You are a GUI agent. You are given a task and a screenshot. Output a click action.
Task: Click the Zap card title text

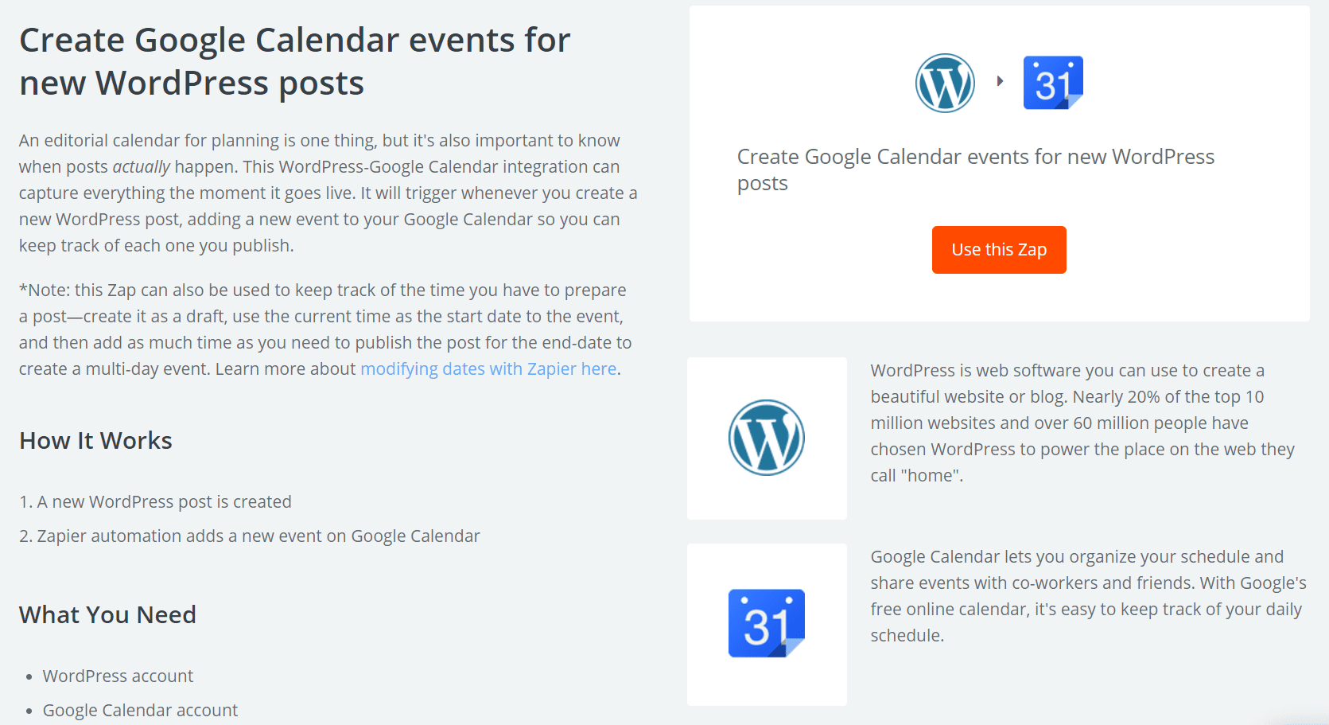click(x=976, y=169)
